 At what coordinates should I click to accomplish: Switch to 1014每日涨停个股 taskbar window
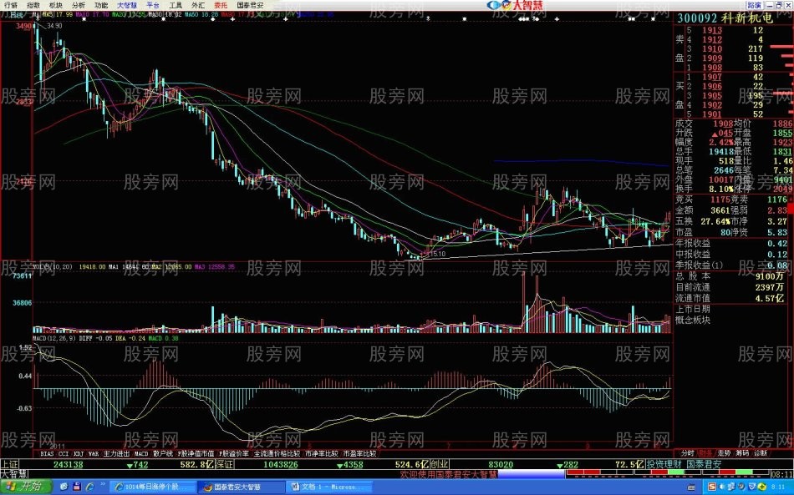pos(153,487)
